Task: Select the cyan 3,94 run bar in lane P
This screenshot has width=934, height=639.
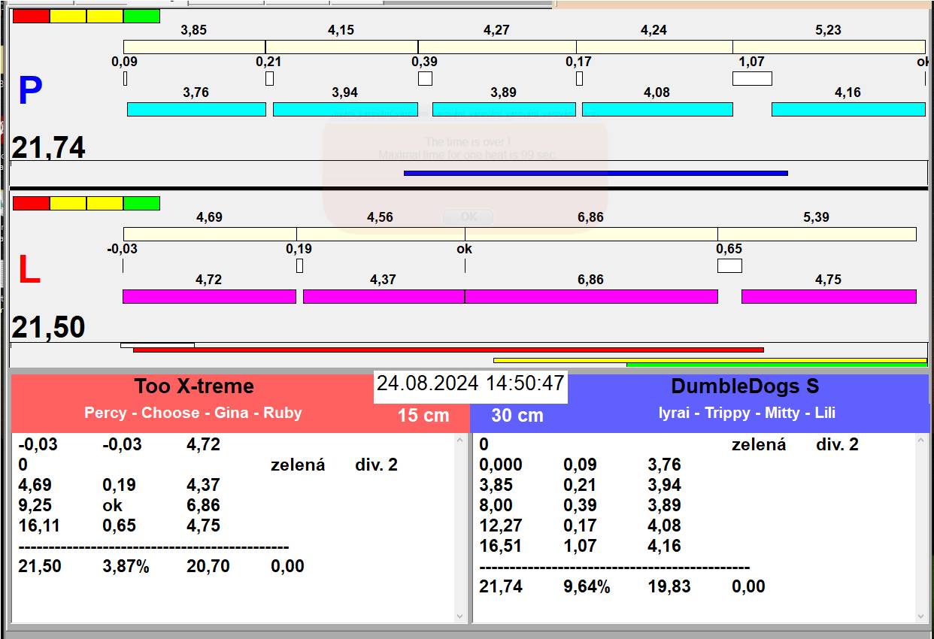Action: coord(345,109)
